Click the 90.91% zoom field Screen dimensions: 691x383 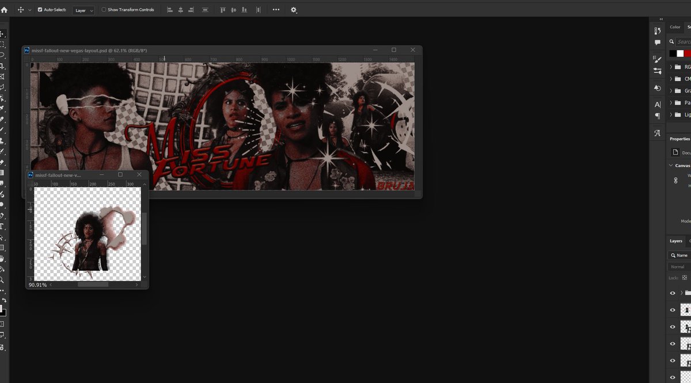pyautogui.click(x=37, y=285)
